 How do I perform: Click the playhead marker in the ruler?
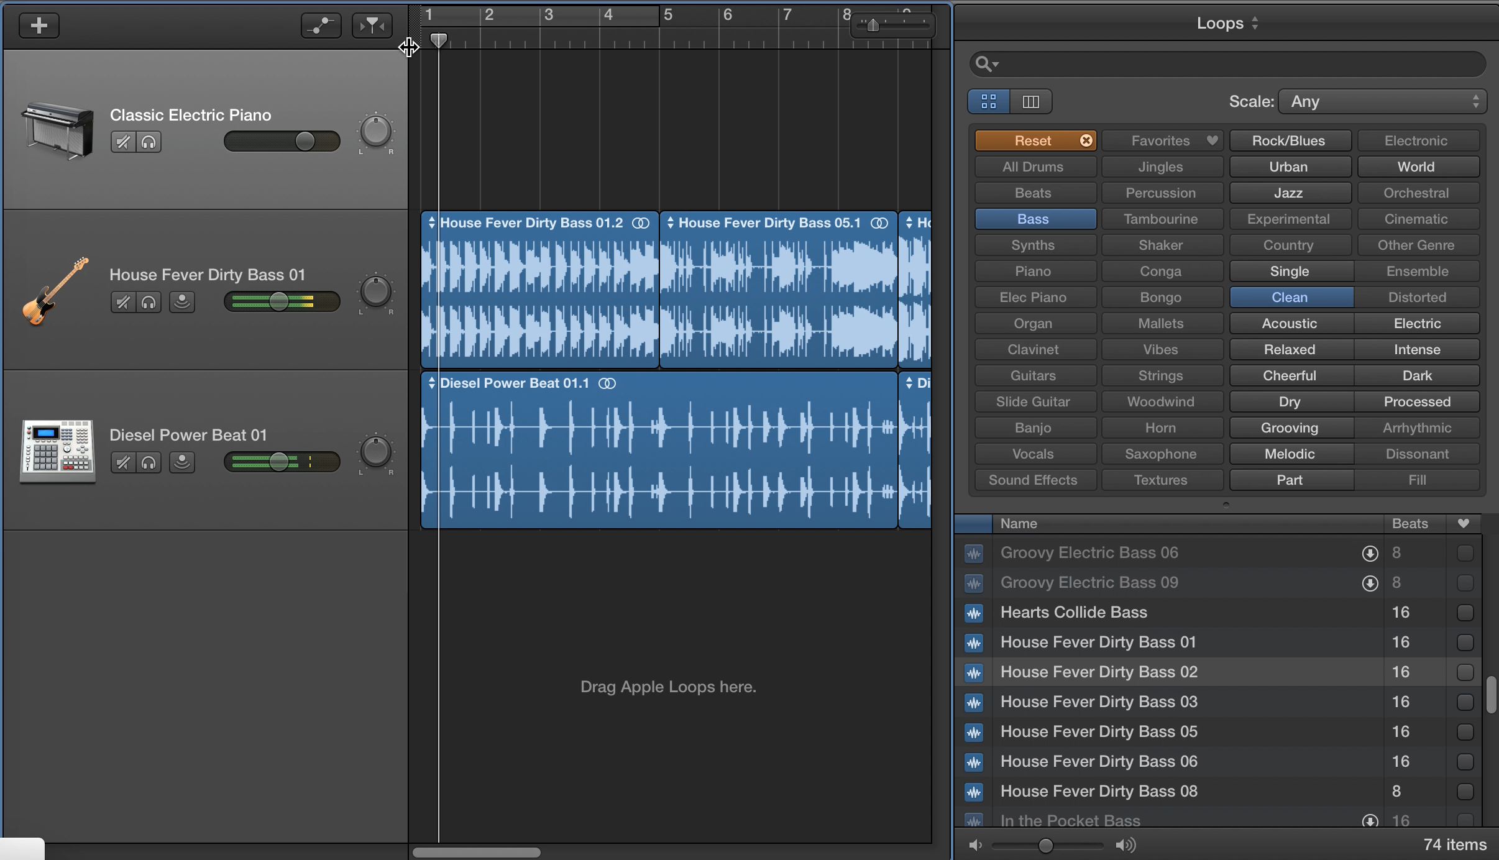coord(439,40)
